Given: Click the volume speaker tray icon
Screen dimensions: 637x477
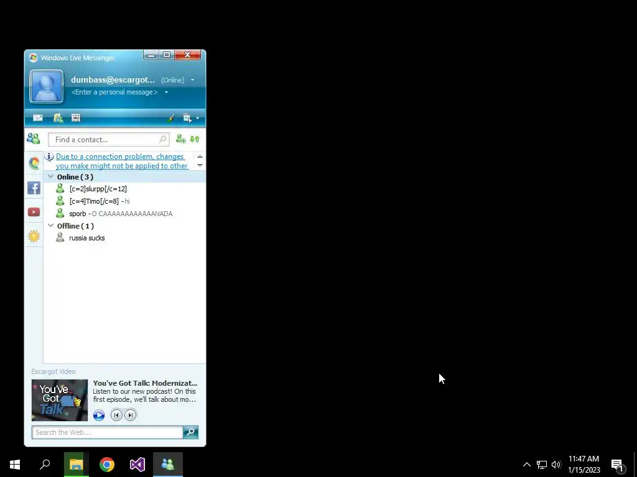Looking at the screenshot, I should 556,465.
